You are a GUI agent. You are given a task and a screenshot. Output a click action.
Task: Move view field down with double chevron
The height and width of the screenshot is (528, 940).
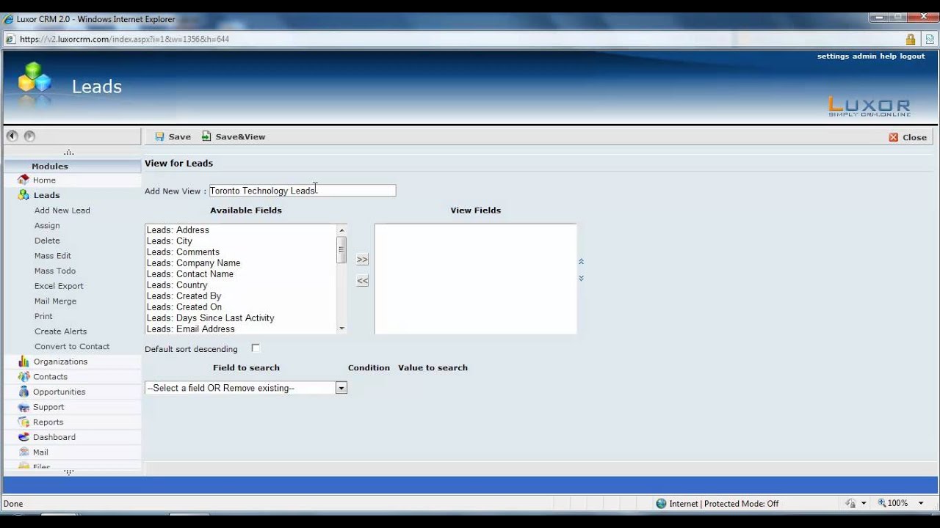581,278
